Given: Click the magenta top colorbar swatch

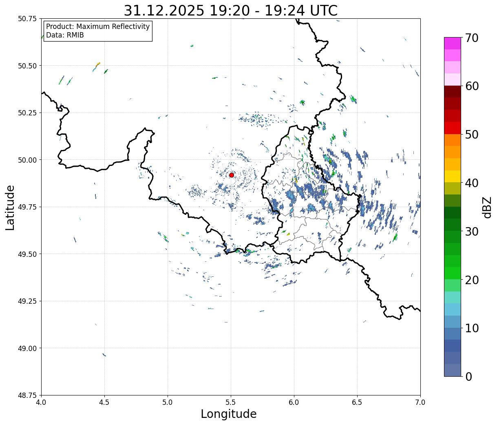Looking at the screenshot, I should (x=453, y=43).
